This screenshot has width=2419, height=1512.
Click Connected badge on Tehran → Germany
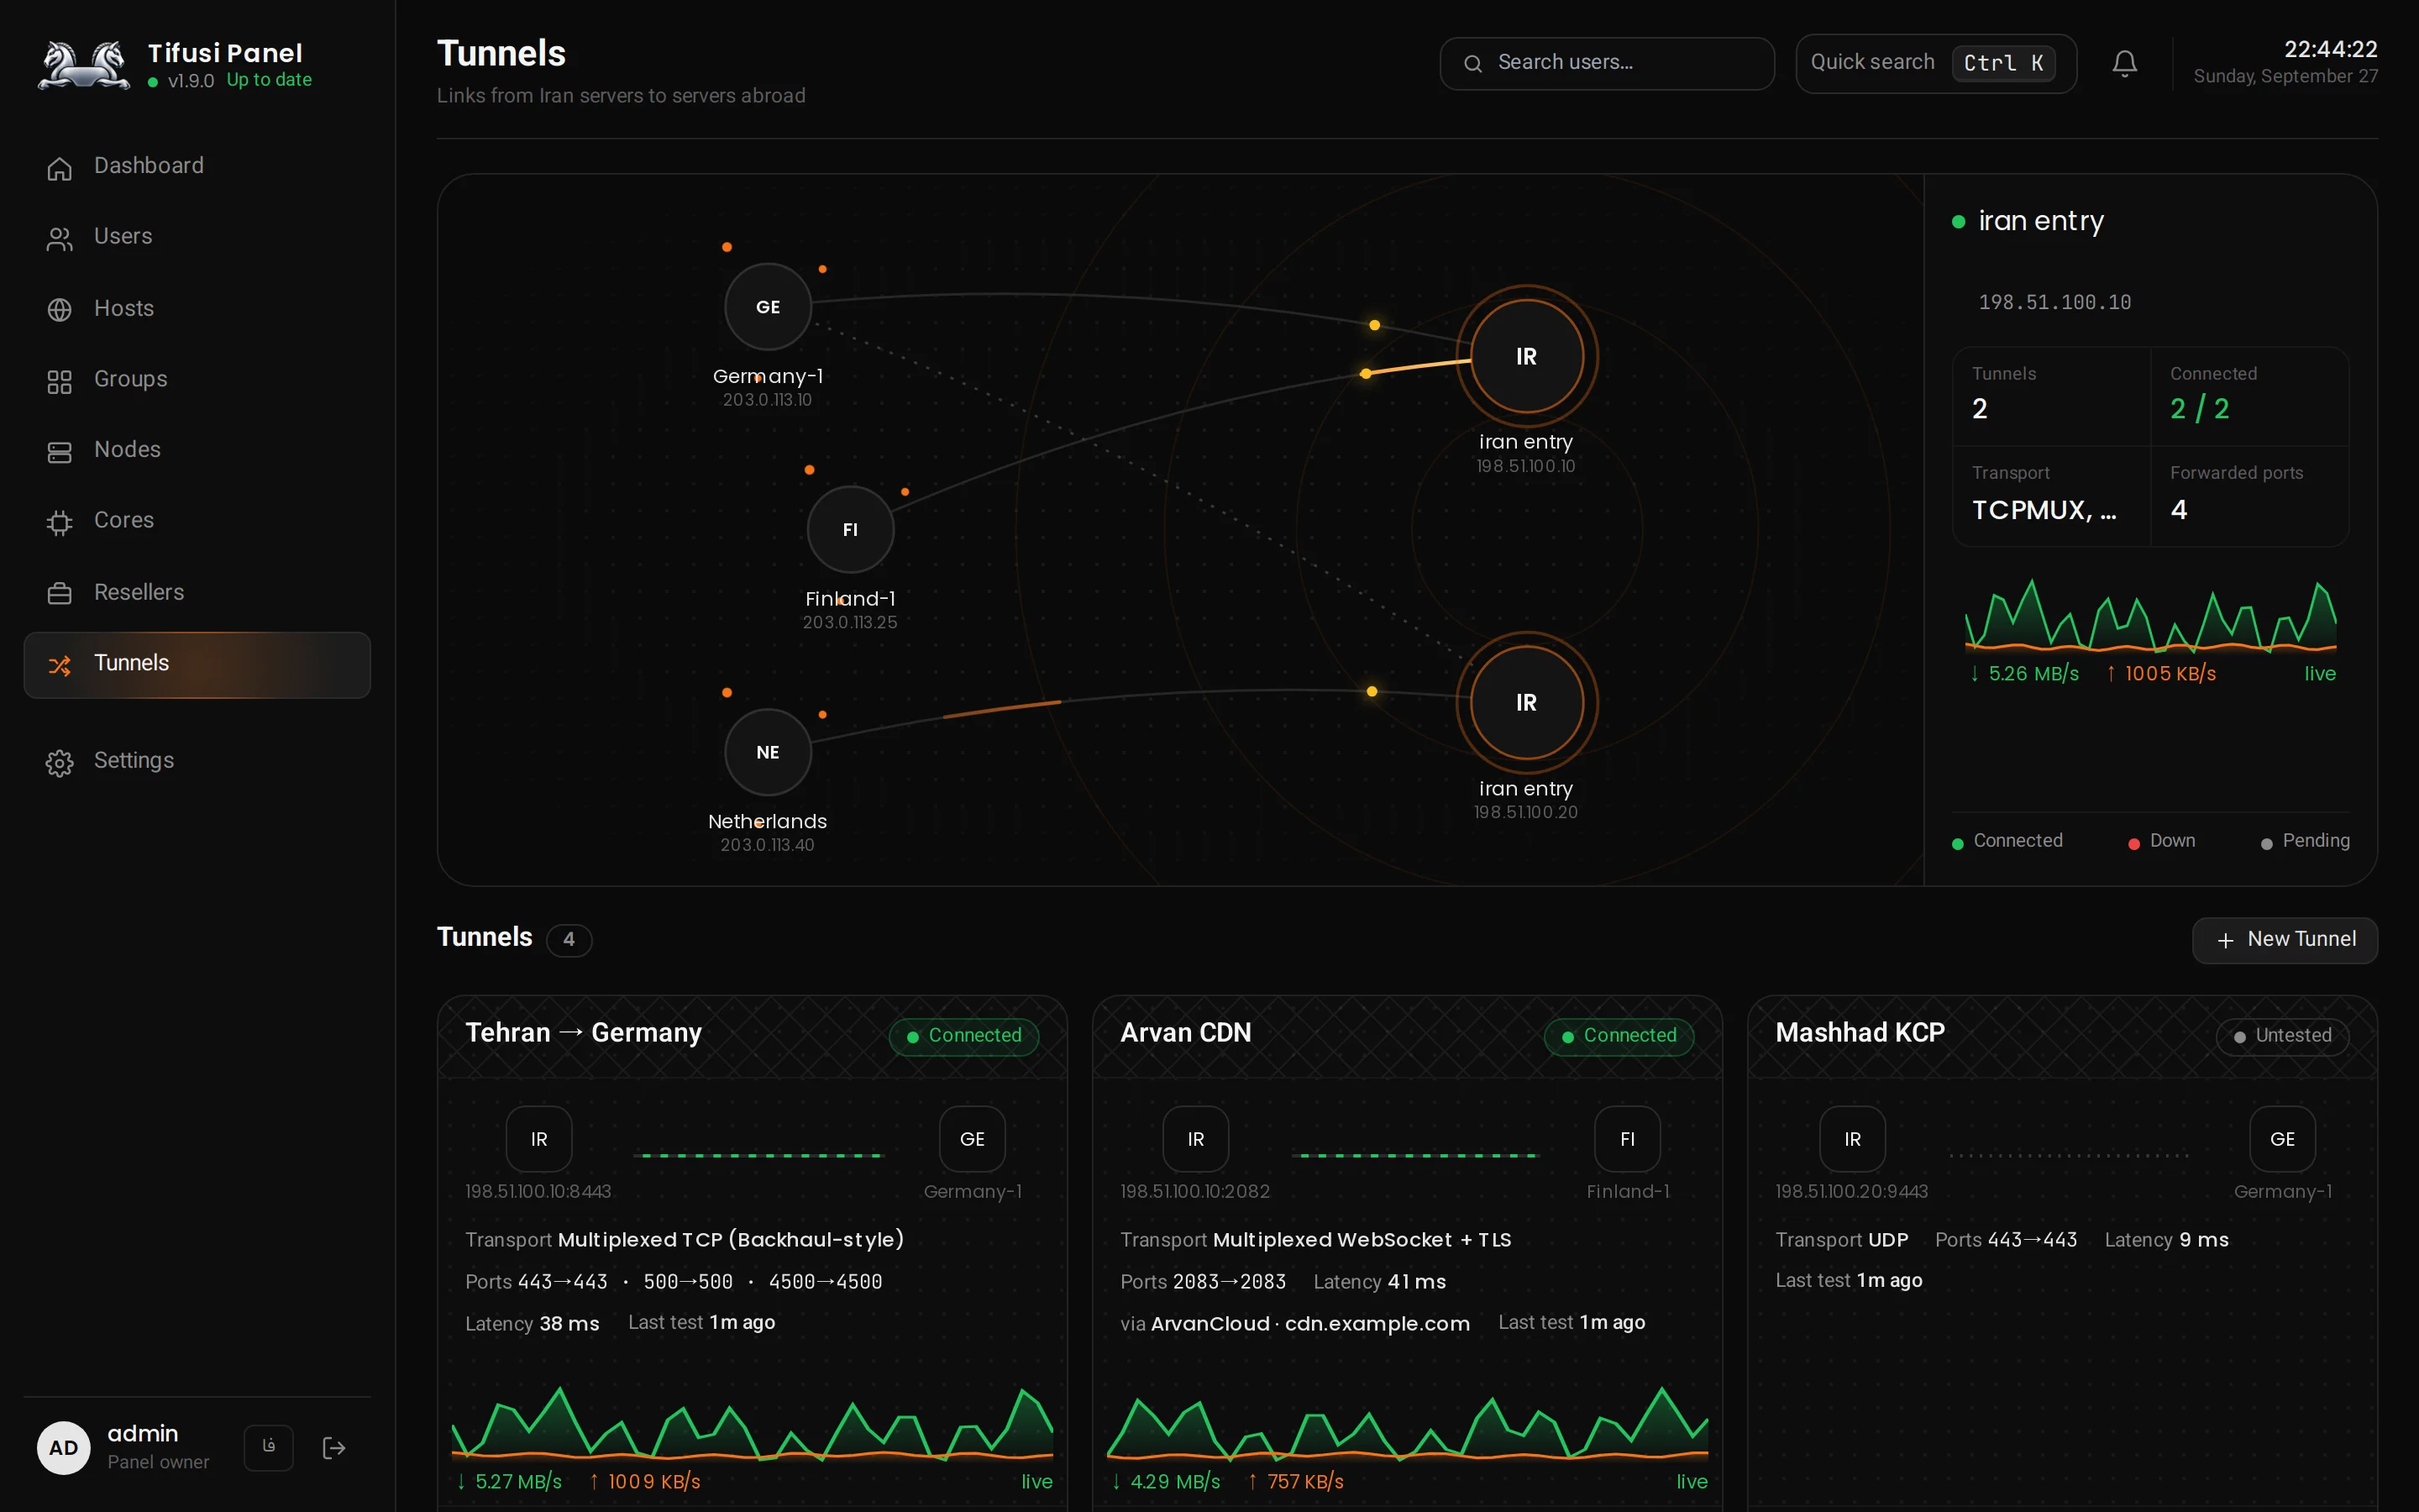tap(963, 1036)
